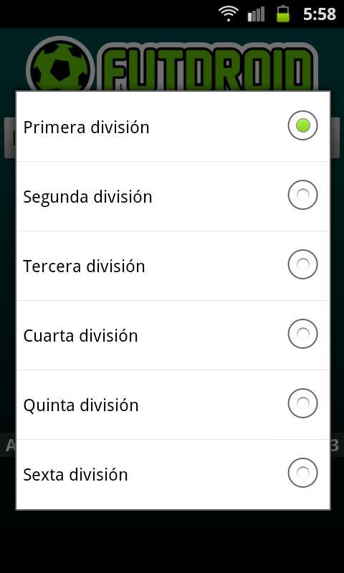Tap the 5:58 clock display

[320, 14]
